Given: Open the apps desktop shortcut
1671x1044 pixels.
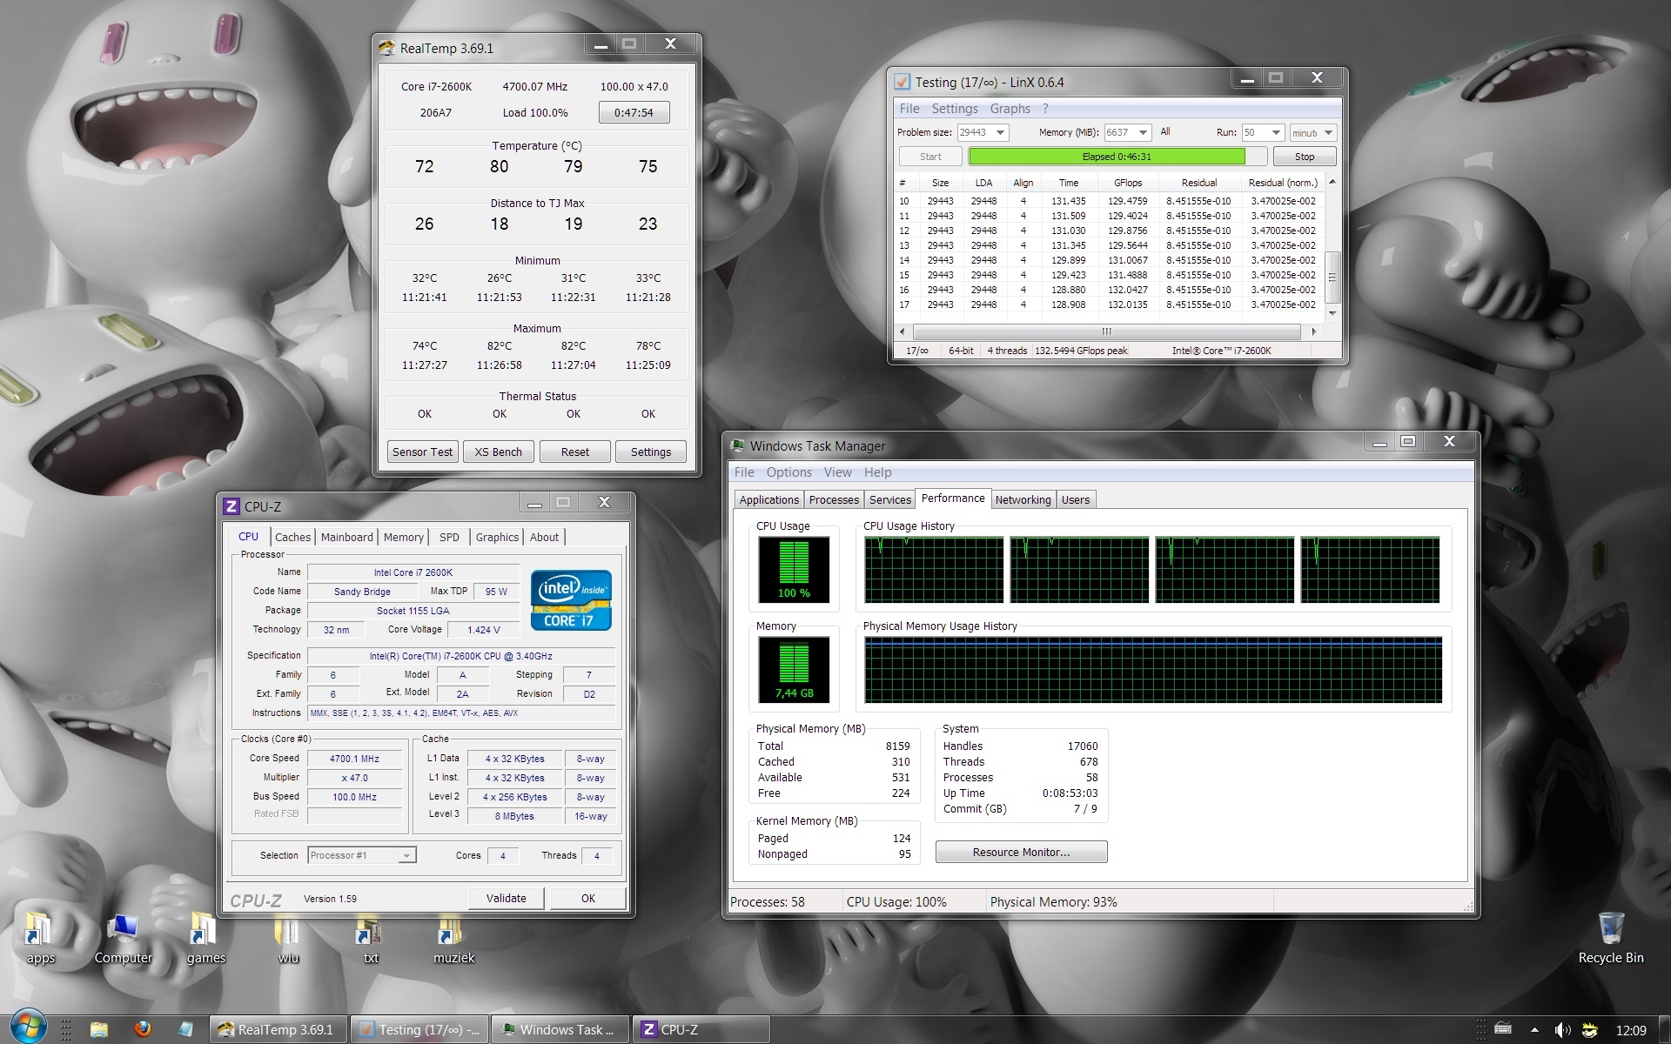Looking at the screenshot, I should click(40, 938).
